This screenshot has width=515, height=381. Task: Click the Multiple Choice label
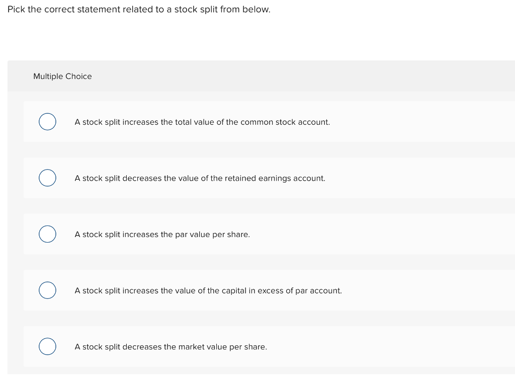[x=62, y=76]
